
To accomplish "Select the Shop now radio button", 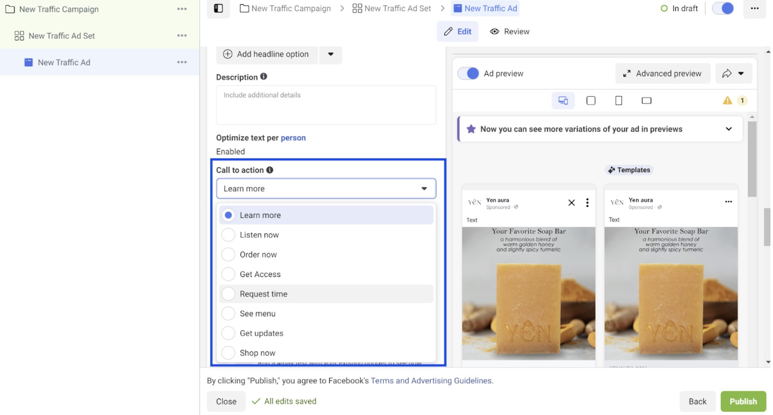I will [228, 353].
